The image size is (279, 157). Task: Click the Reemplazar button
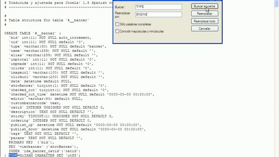tap(204, 14)
